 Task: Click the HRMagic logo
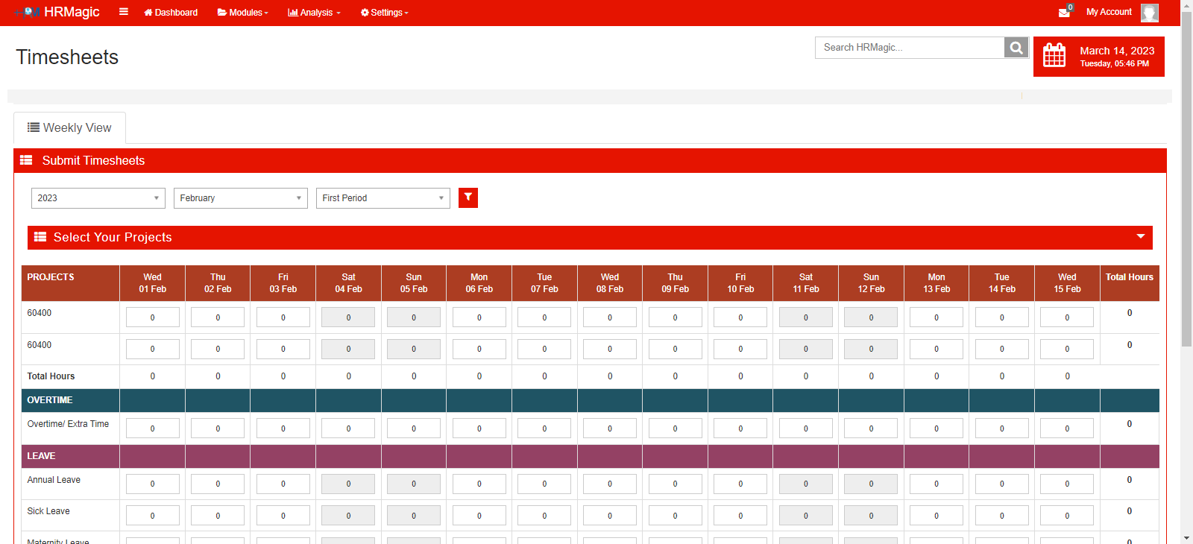[58, 12]
